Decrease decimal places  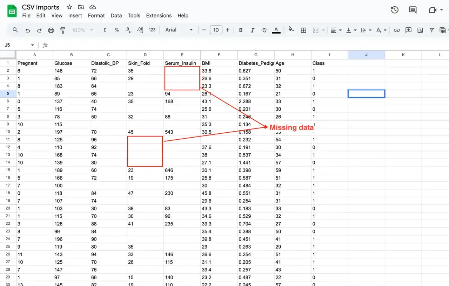tap(128, 30)
